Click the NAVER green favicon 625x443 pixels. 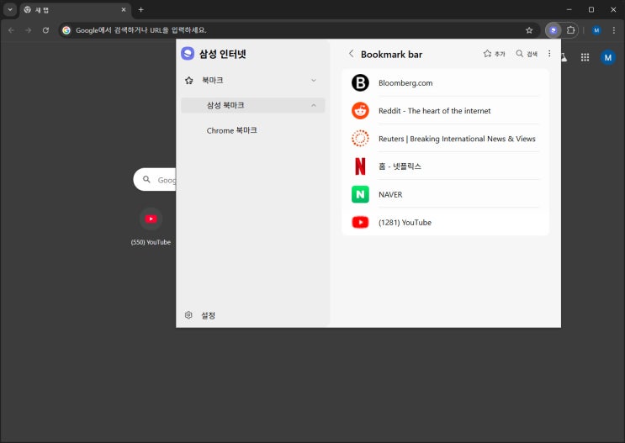pos(360,194)
